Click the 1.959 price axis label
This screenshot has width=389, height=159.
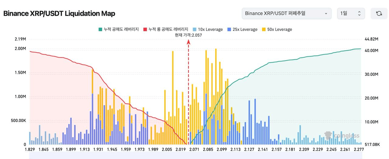(126, 149)
